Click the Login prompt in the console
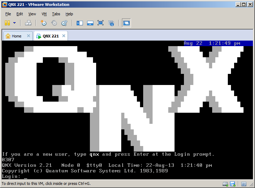Image resolution: width=255 pixels, height=188 pixels. 11,176
